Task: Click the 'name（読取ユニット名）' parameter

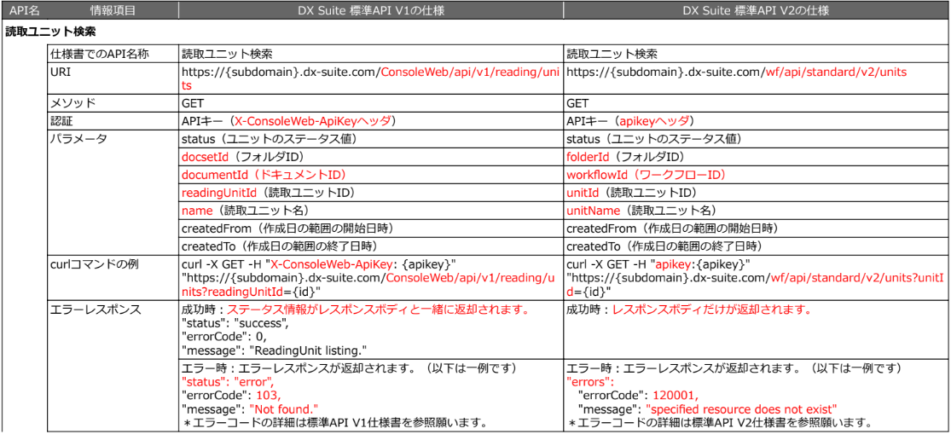Action: (x=246, y=211)
